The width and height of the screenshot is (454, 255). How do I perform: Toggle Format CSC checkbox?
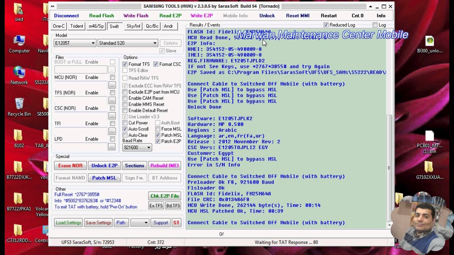tap(156, 64)
